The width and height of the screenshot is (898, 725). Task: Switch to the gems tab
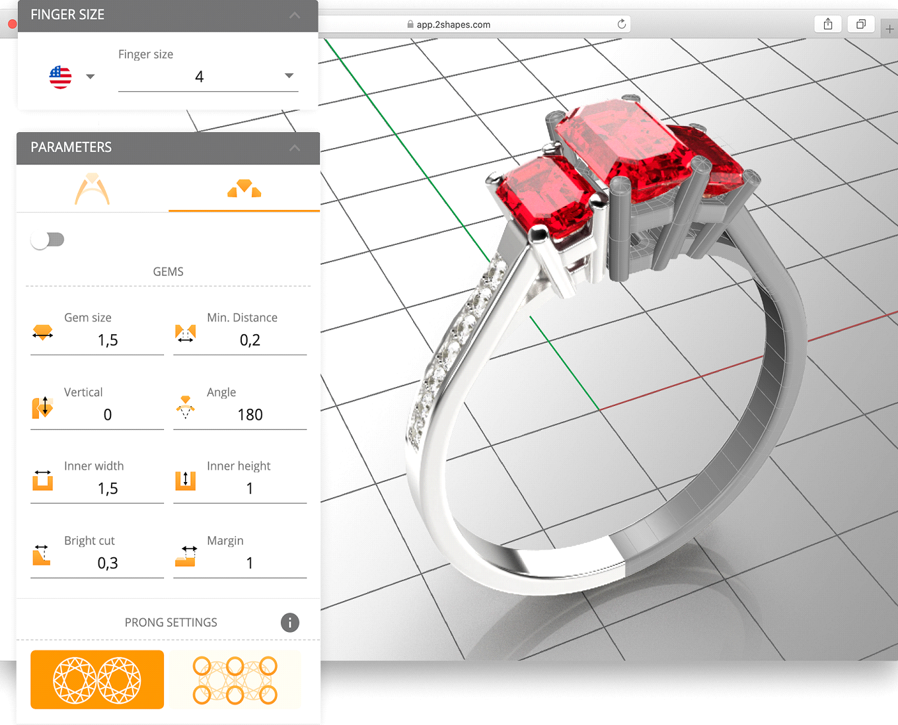[x=244, y=190]
